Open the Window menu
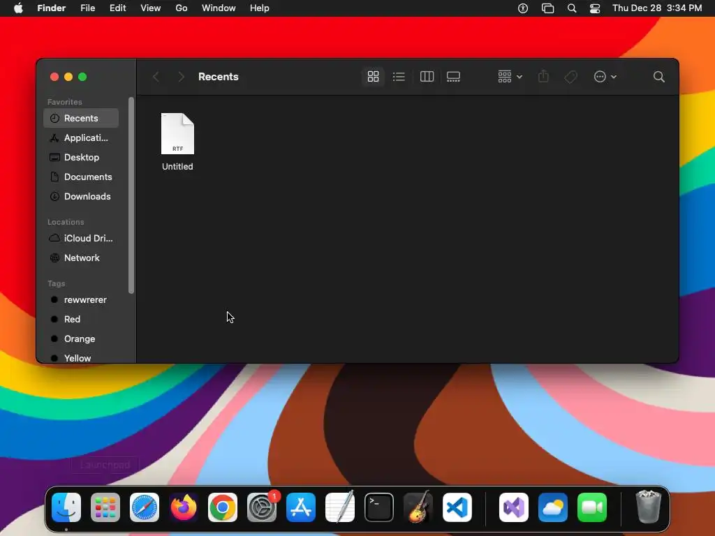This screenshot has height=536, width=715. click(x=219, y=8)
